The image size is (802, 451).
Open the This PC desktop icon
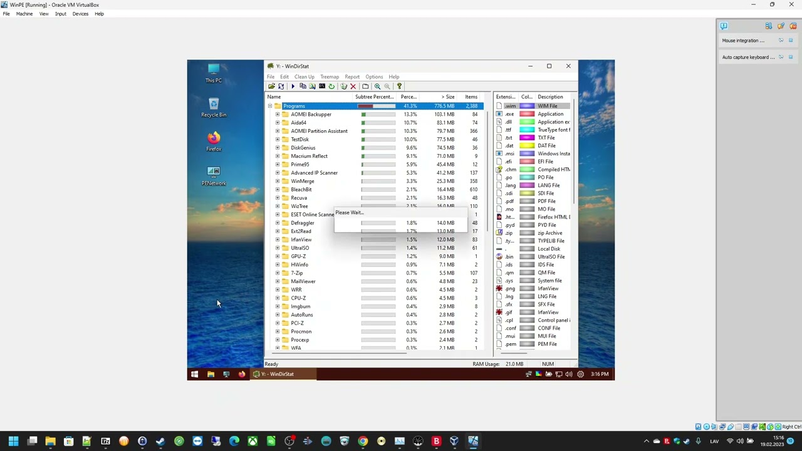click(214, 73)
